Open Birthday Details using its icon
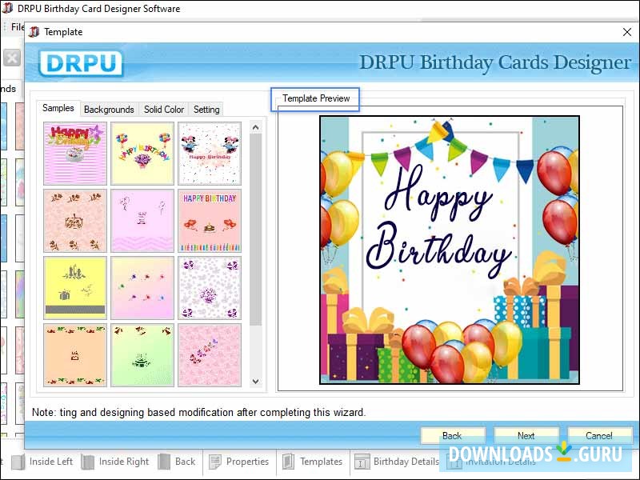The image size is (640, 480). tap(362, 462)
